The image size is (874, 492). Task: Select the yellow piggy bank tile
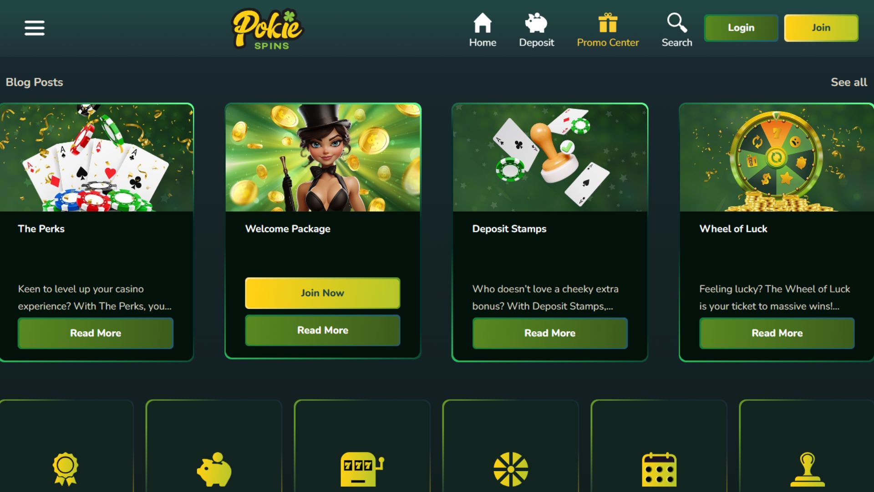click(x=214, y=446)
